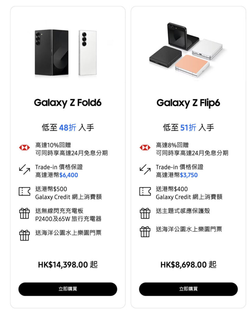The height and width of the screenshot is (312, 249).
Task: Click the Ocean Park ticket gift icon for Flip6
Action: 145,232
